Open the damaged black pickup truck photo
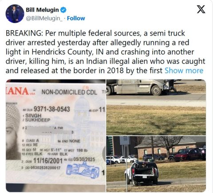Screen dimensions: 213x193 pyautogui.click(x=156, y=164)
